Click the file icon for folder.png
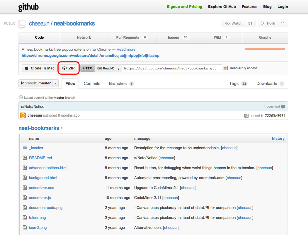The width and height of the screenshot is (308, 235). (x=25, y=217)
